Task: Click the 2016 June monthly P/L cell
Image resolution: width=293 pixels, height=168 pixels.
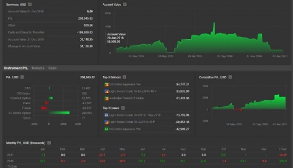Action: (142, 161)
